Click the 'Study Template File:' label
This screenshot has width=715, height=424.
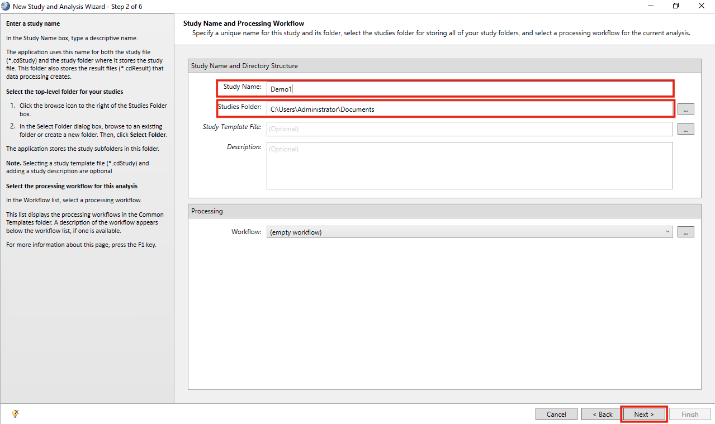pos(231,127)
